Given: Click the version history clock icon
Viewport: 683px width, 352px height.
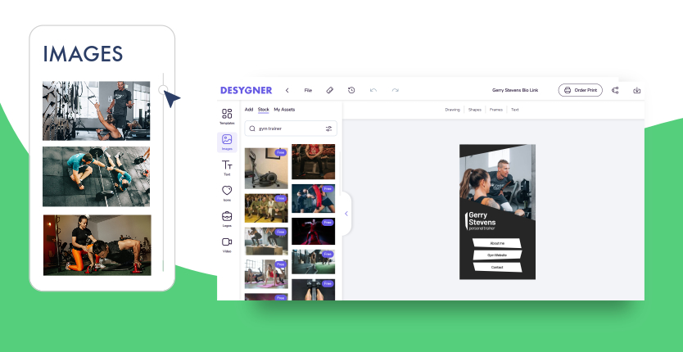Looking at the screenshot, I should 351,90.
